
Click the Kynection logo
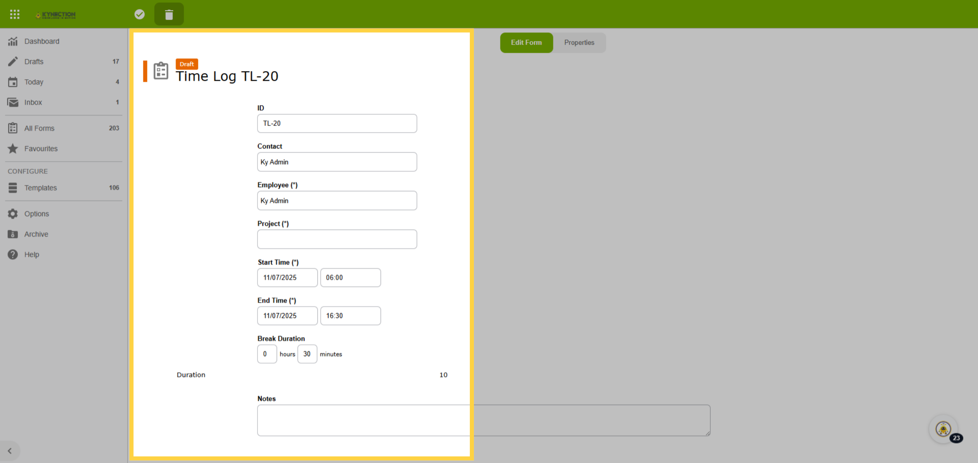coord(55,15)
